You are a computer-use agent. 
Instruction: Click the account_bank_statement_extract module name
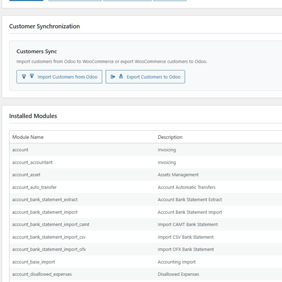(x=45, y=200)
